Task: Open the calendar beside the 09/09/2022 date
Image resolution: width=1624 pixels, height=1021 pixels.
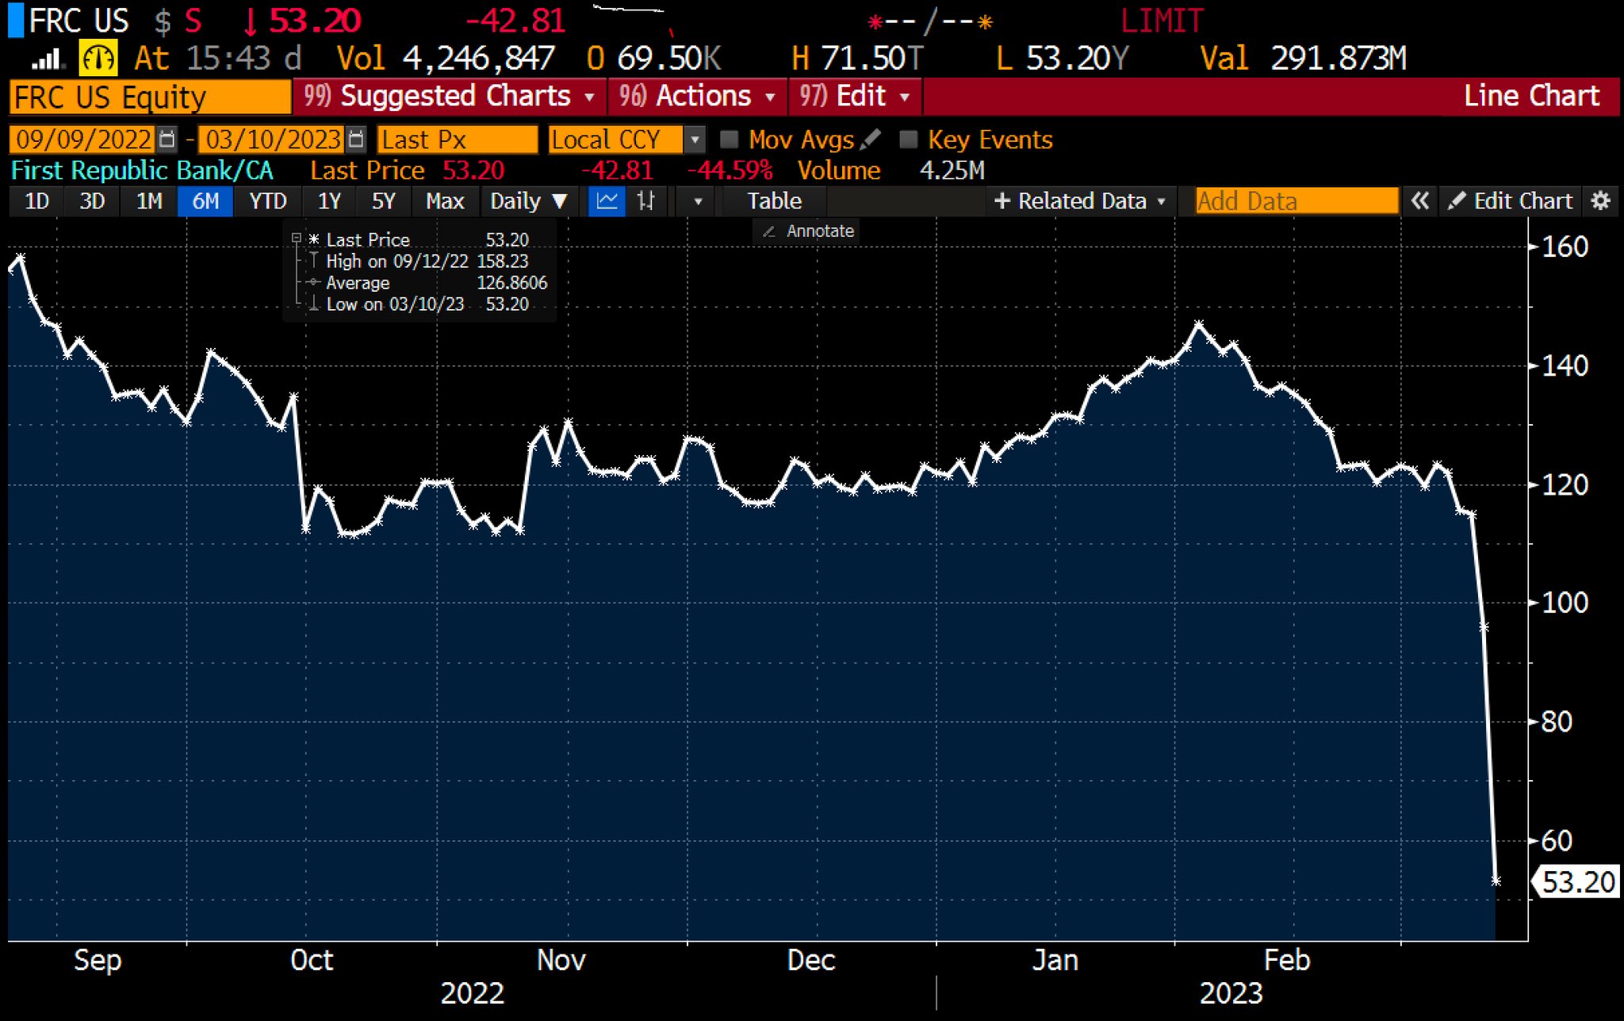Action: click(166, 139)
